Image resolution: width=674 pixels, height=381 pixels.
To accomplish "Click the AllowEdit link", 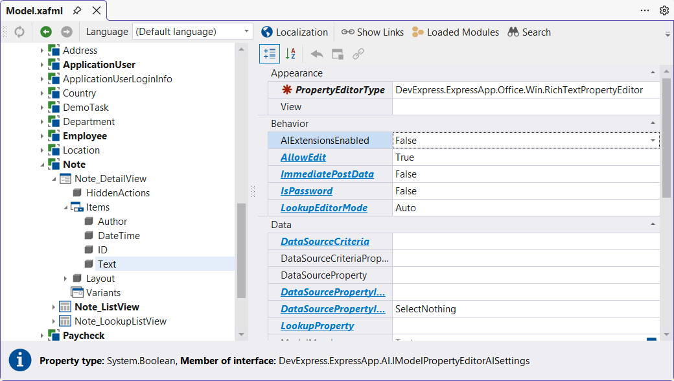I will pyautogui.click(x=303, y=157).
